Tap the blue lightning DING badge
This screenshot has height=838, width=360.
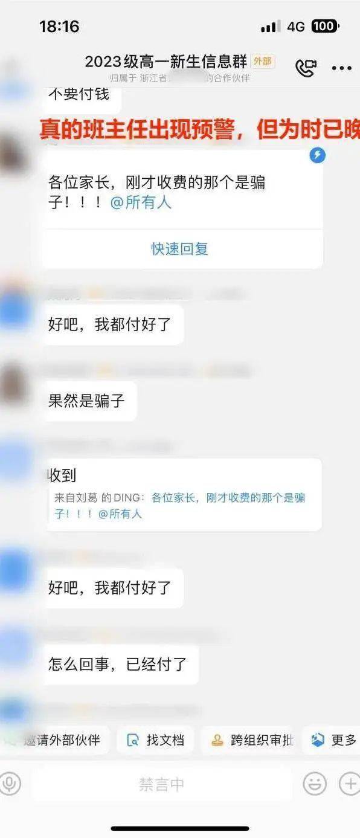[x=317, y=156]
